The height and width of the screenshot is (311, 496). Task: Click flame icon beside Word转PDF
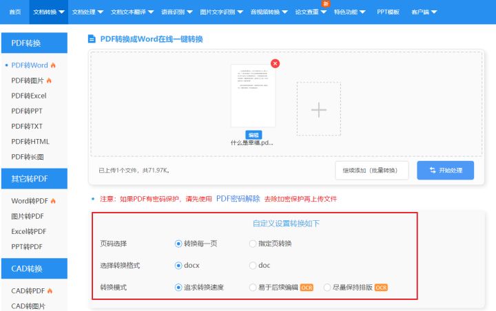click(53, 201)
